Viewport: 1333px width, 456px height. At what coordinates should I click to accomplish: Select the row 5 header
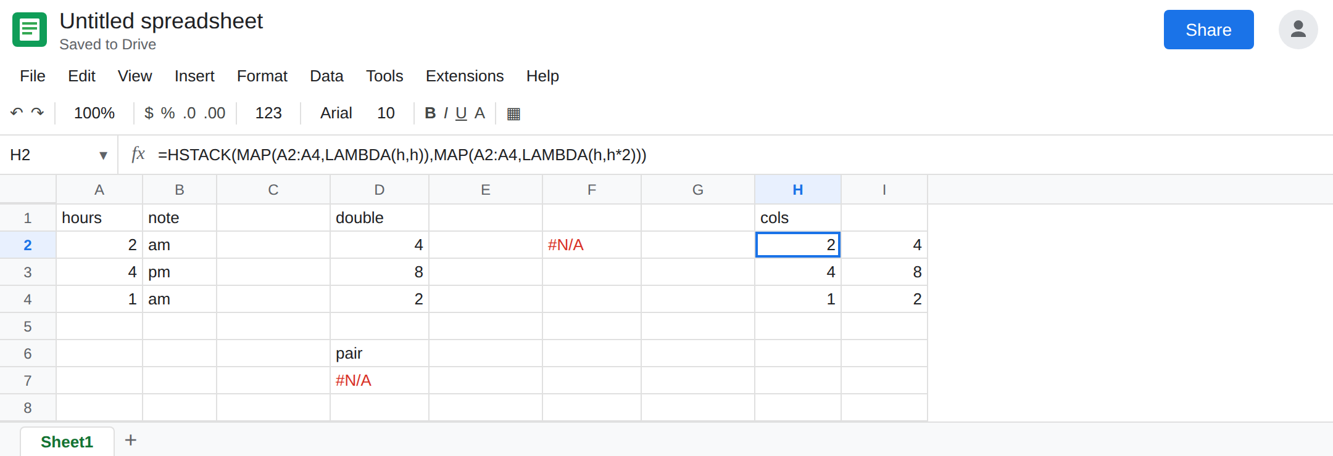pos(28,327)
